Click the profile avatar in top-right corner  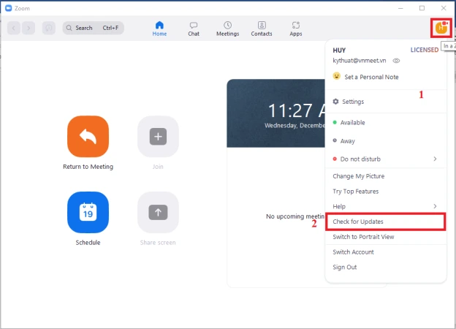click(441, 28)
